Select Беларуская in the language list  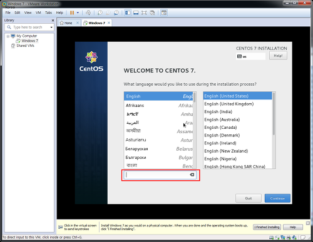pos(158,149)
